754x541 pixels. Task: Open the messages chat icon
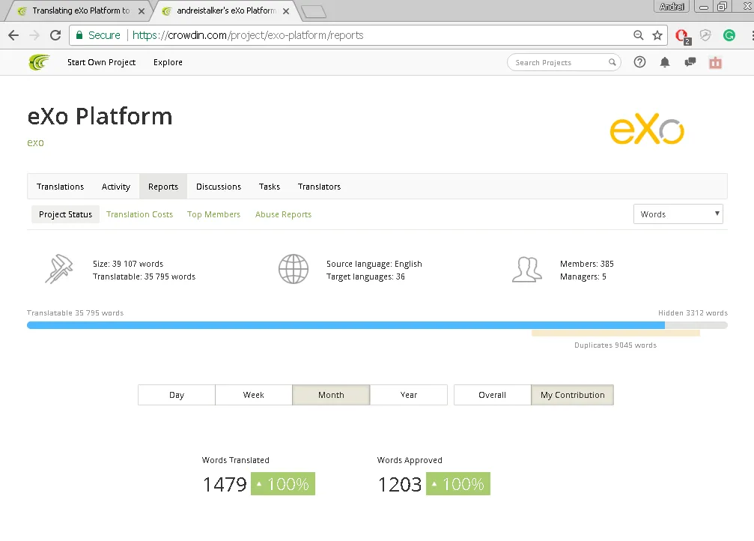(690, 62)
